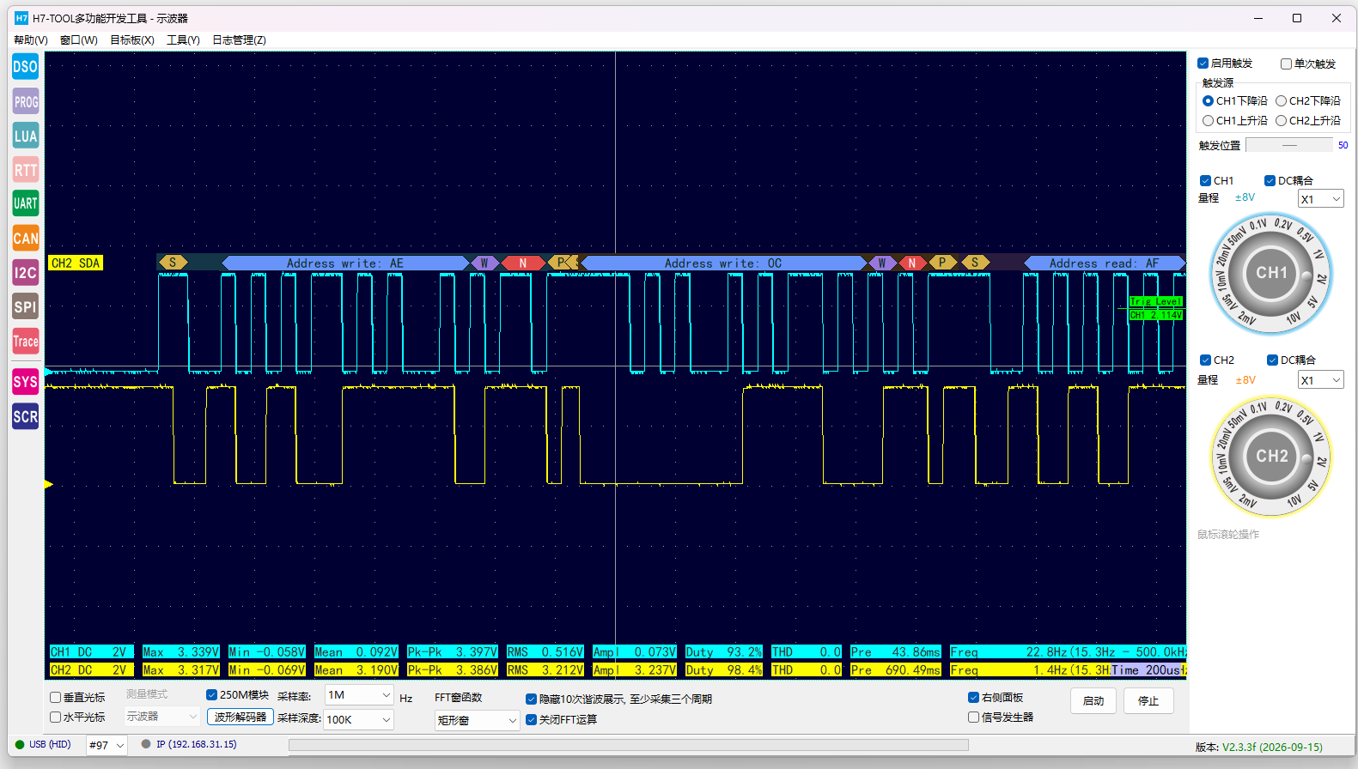The width and height of the screenshot is (1358, 769).
Task: Toggle single trigger 单次触发
Action: (x=1286, y=64)
